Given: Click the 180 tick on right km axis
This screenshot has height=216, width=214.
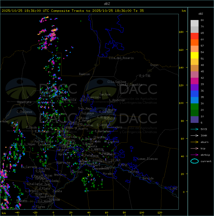Looking at the screenshot, I should [181, 32].
